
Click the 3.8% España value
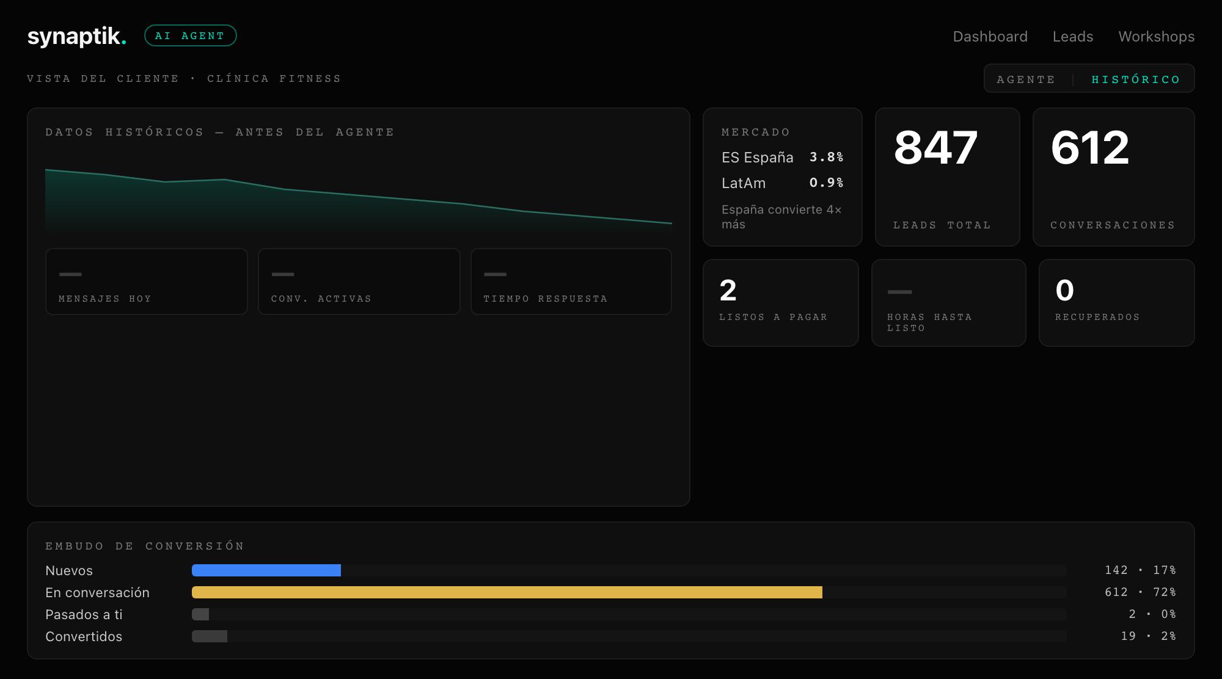[x=826, y=158]
